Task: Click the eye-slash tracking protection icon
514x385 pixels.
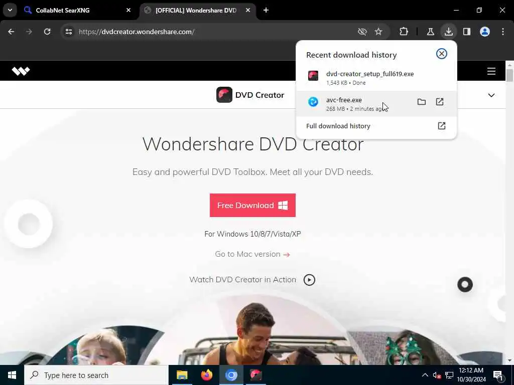Action: (x=362, y=32)
